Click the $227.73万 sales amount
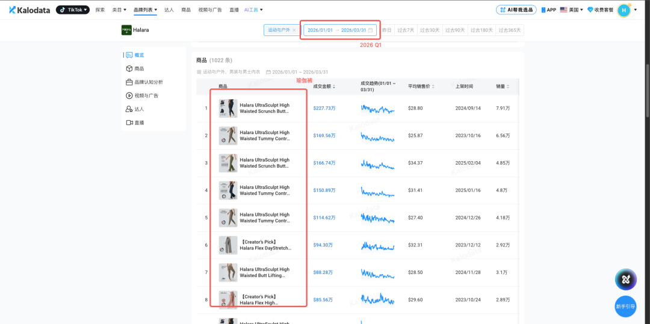This screenshot has width=650, height=324. [324, 108]
